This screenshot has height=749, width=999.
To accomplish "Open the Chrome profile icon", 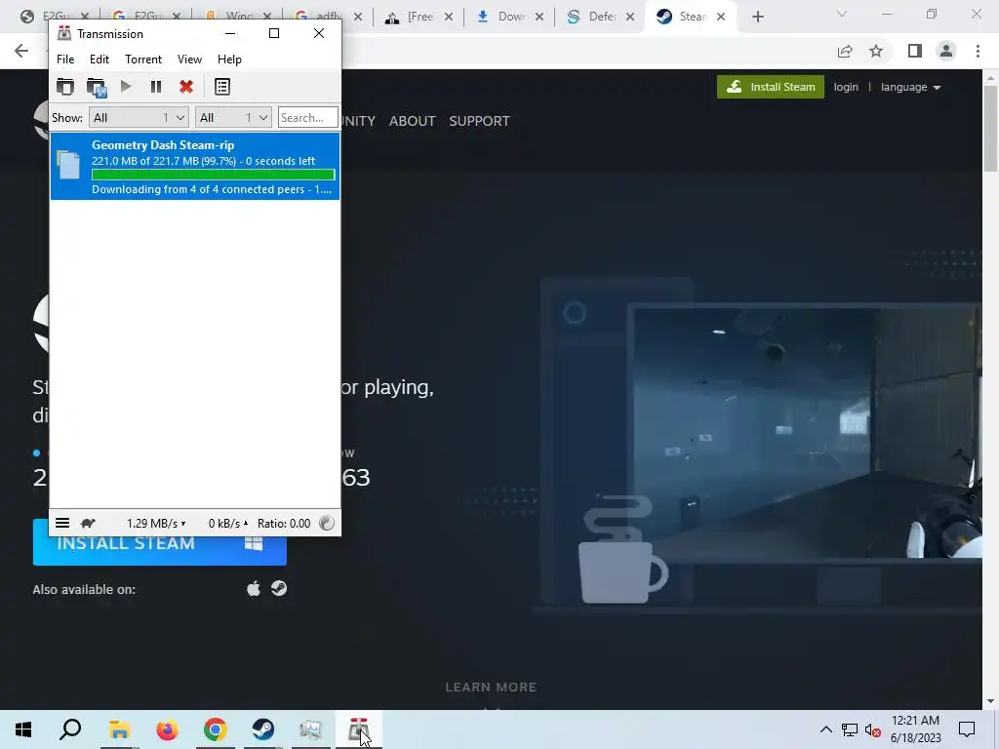I will click(946, 51).
